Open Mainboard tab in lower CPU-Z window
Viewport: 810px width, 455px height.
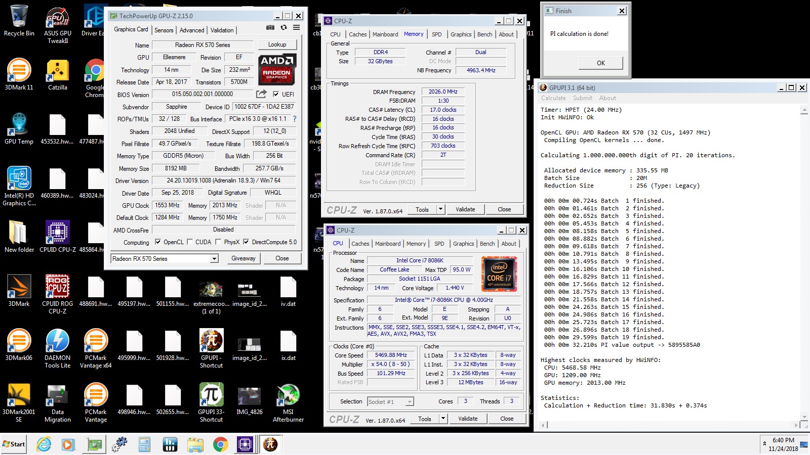(x=388, y=244)
